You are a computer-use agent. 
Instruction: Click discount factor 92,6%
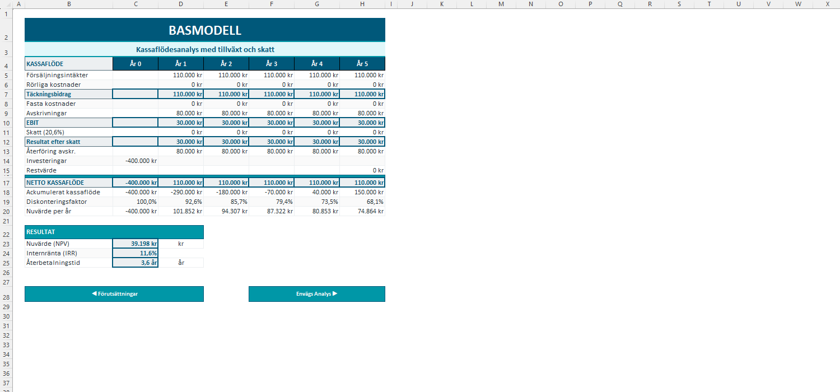[x=181, y=202]
